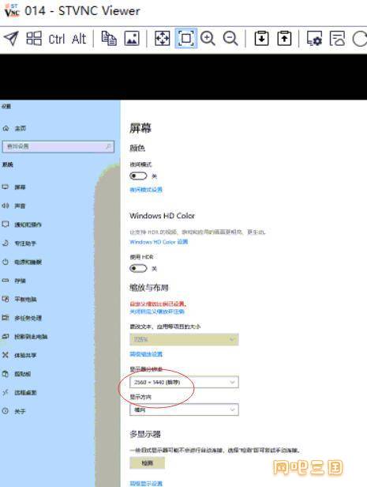Open the greyed scale percentage dropdown

click(x=184, y=339)
